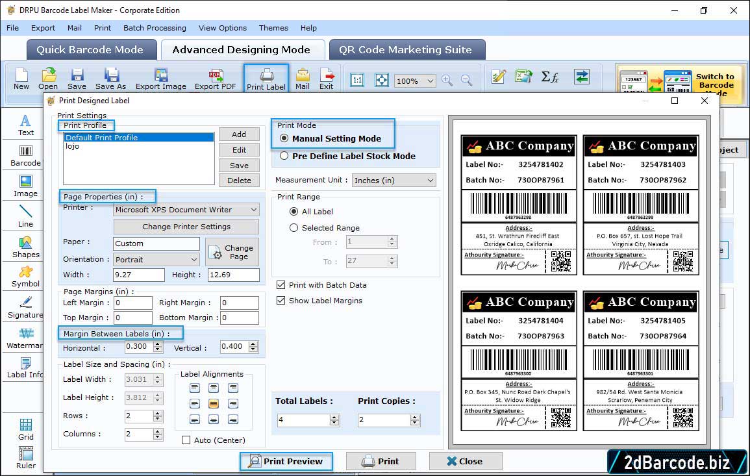This screenshot has height=476, width=750.
Task: Open the File menu
Action: (x=13, y=28)
